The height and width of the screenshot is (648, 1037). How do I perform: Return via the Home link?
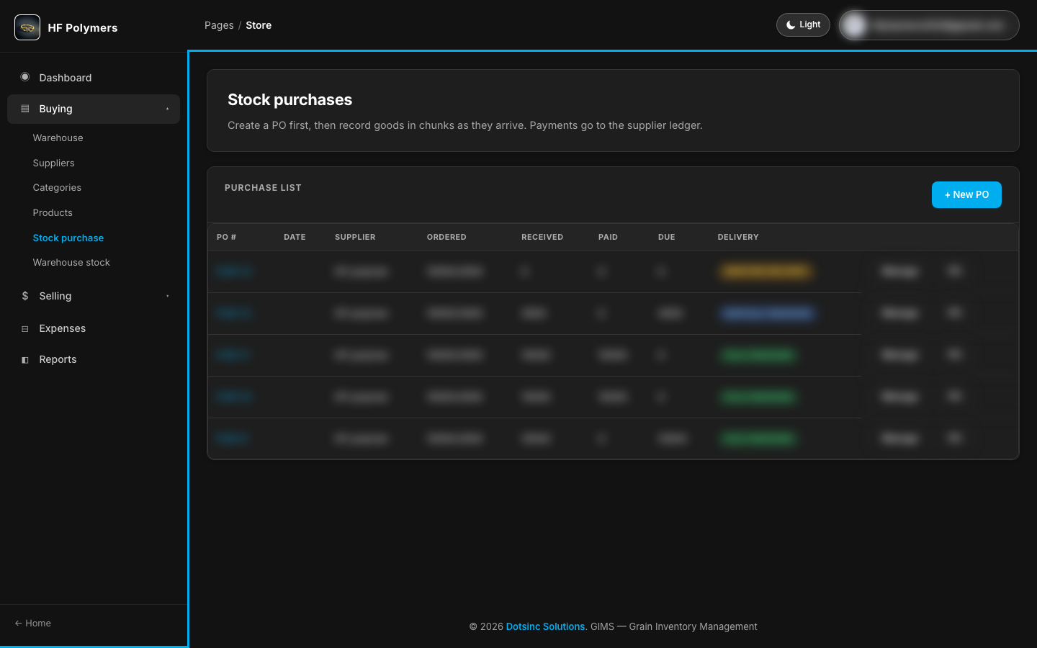pyautogui.click(x=33, y=624)
